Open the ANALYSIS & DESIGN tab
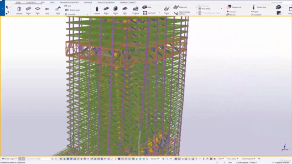The width and height of the screenshot is (292, 164). click(x=106, y=2)
